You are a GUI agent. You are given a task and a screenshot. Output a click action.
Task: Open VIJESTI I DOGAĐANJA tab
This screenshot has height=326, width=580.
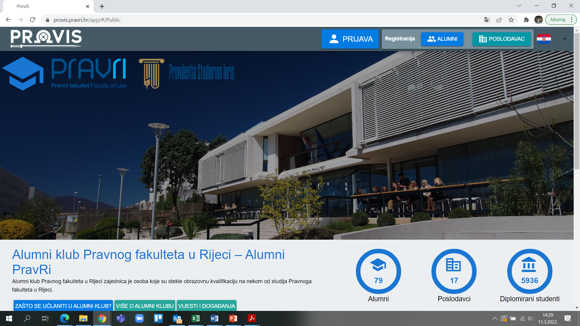(207, 305)
